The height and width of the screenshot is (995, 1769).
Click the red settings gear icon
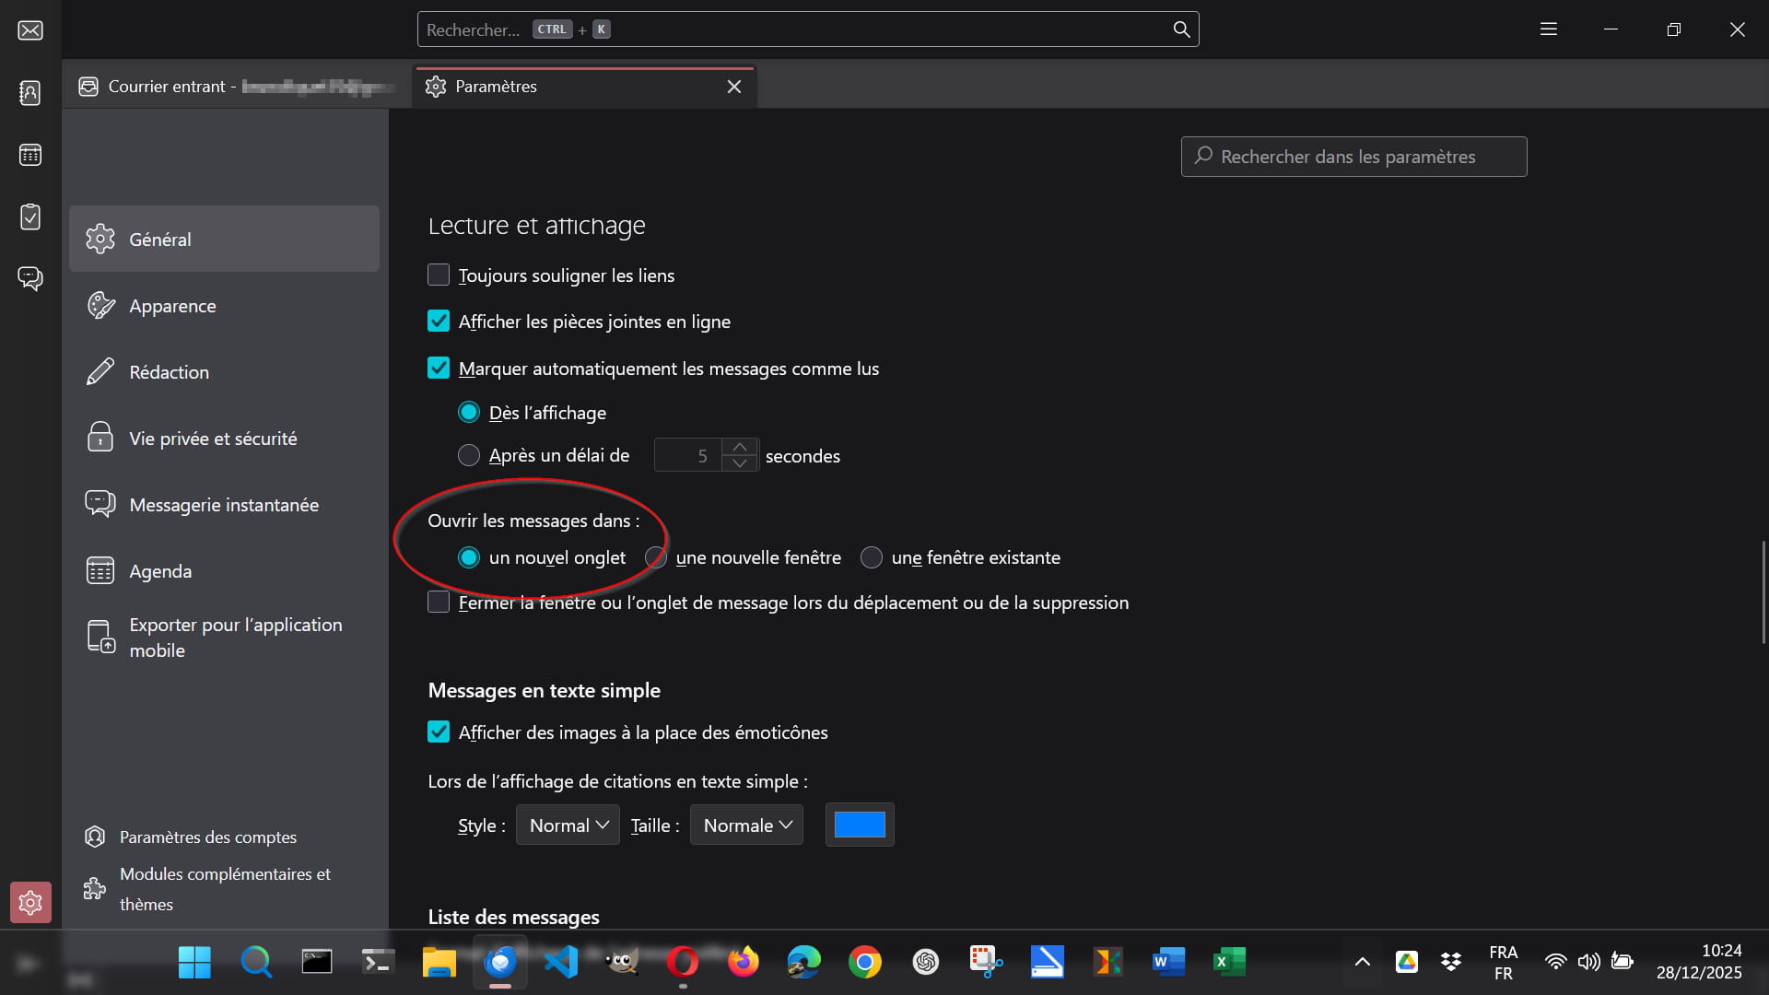click(x=30, y=902)
